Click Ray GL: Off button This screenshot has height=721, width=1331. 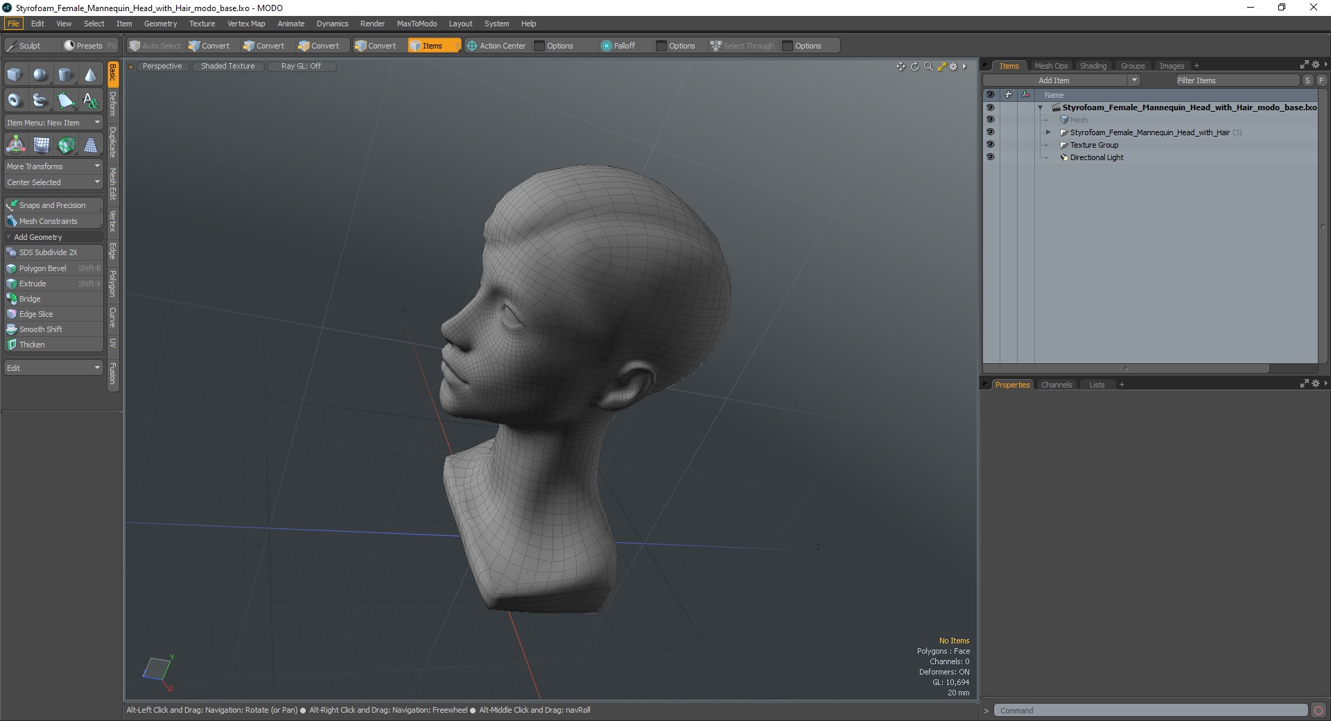(x=302, y=67)
